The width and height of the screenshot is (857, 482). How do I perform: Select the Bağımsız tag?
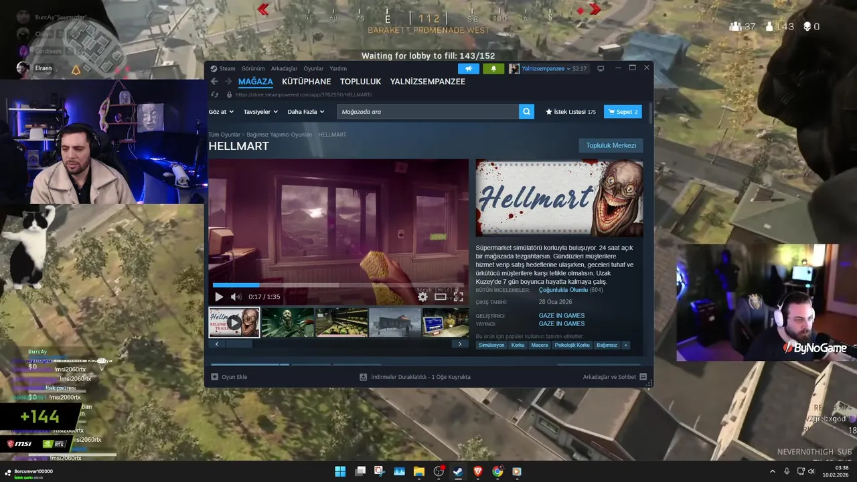[x=607, y=345]
